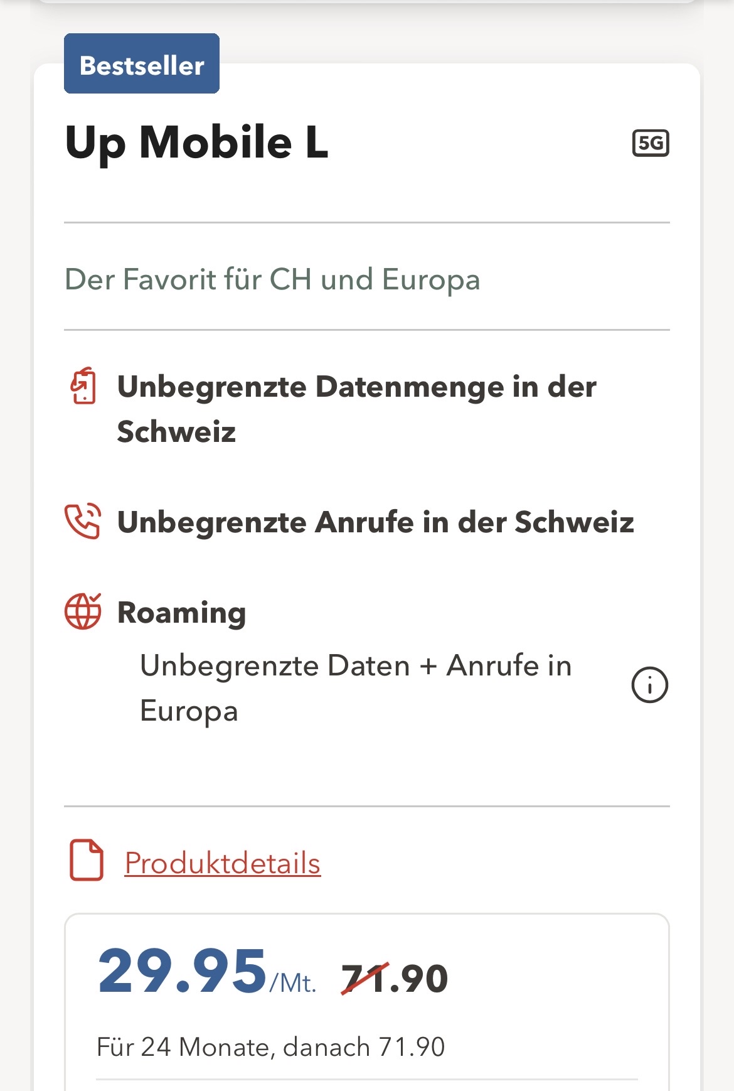Select the Up Mobile L plan title
The image size is (734, 1091).
pos(196,142)
